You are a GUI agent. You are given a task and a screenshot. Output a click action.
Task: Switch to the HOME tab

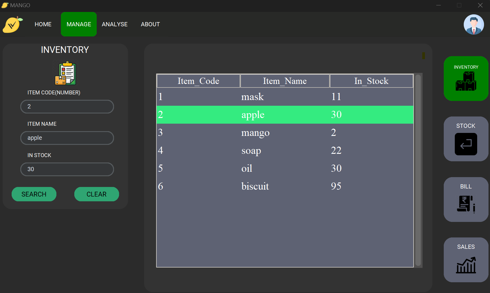(x=43, y=24)
